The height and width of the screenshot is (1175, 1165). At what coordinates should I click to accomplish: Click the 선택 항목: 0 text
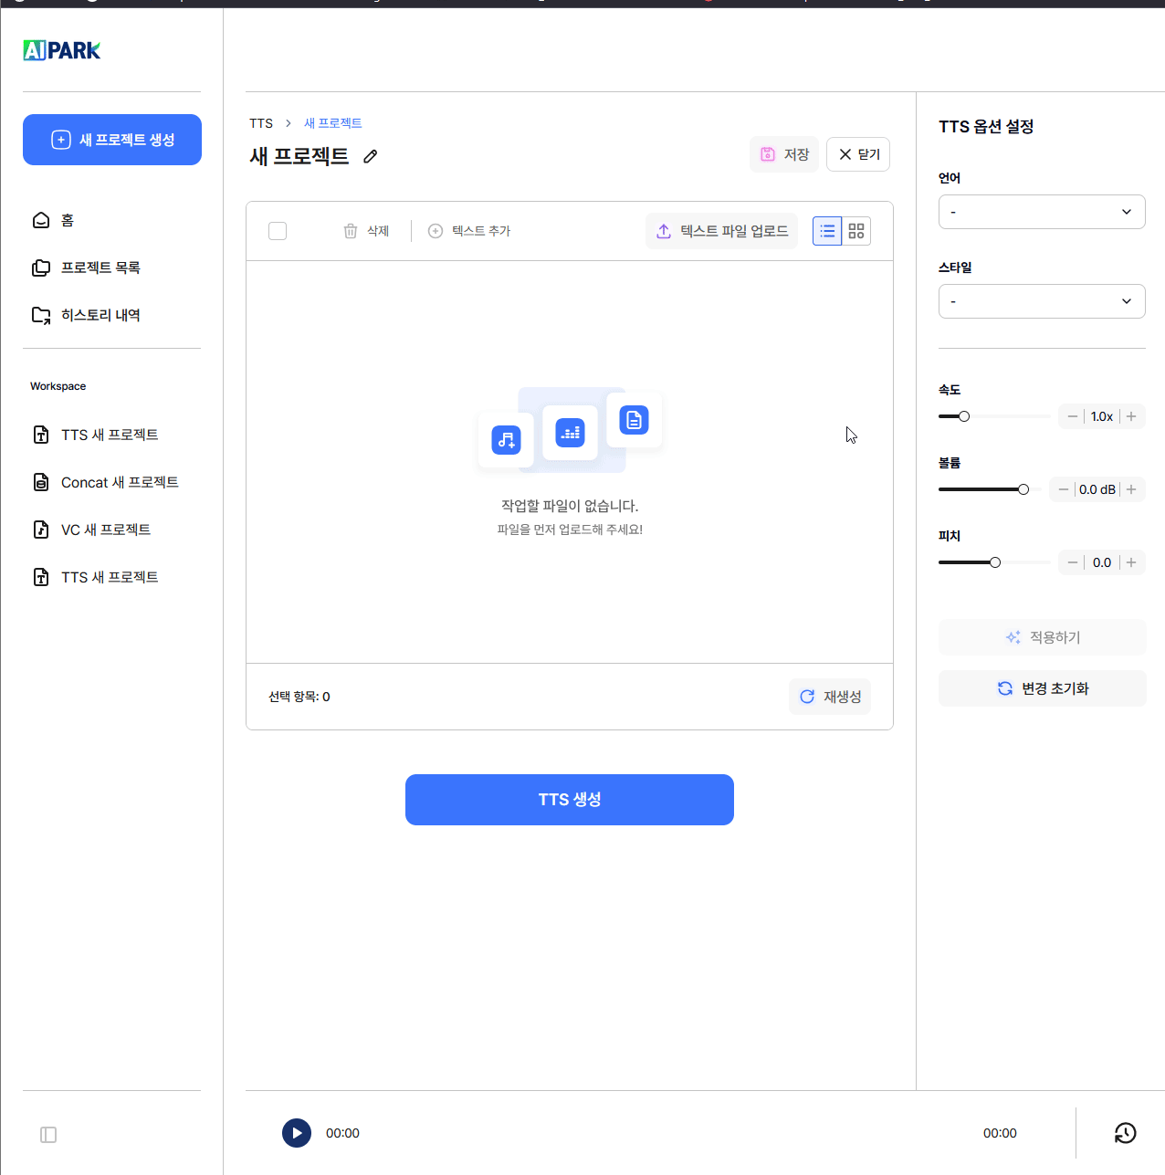[299, 697]
